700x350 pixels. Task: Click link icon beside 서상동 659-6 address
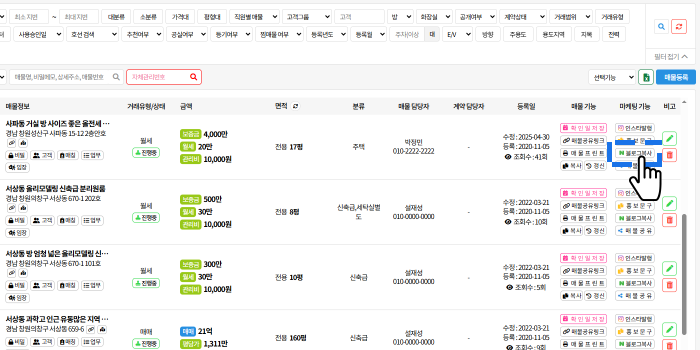coord(90,329)
